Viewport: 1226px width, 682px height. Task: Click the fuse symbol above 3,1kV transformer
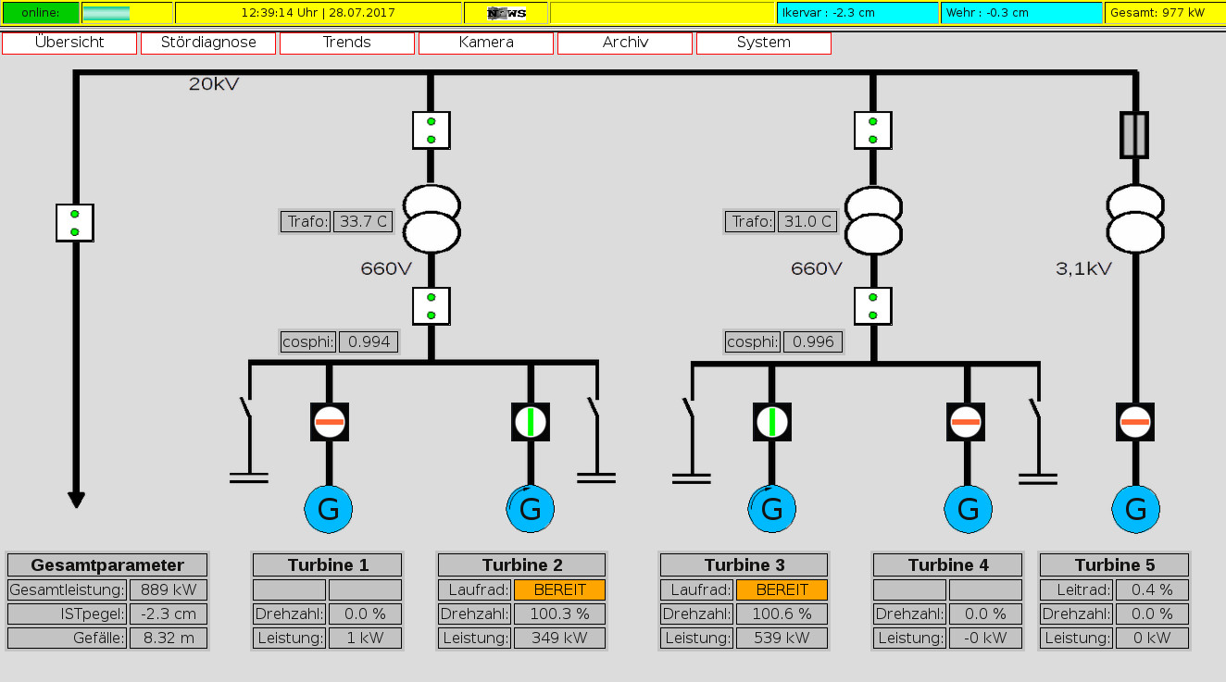(1135, 135)
